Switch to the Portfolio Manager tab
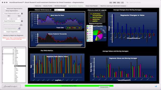Screen dimensions: 161x90 (x=60, y=6)
